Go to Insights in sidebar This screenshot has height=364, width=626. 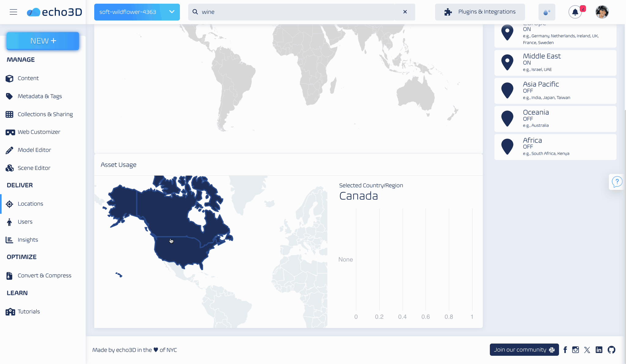pos(28,240)
